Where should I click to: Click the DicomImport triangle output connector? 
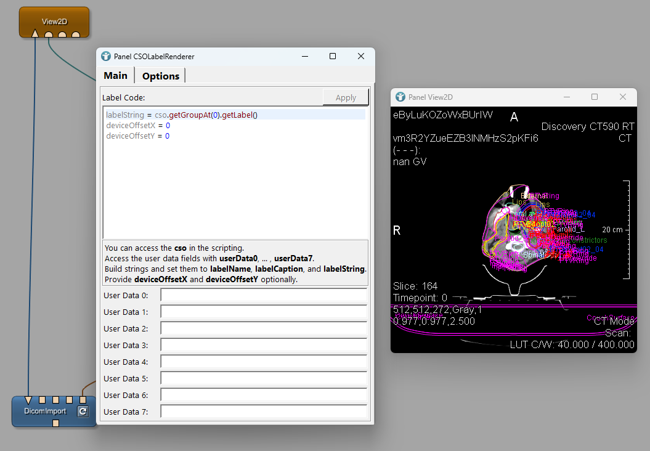(28, 400)
